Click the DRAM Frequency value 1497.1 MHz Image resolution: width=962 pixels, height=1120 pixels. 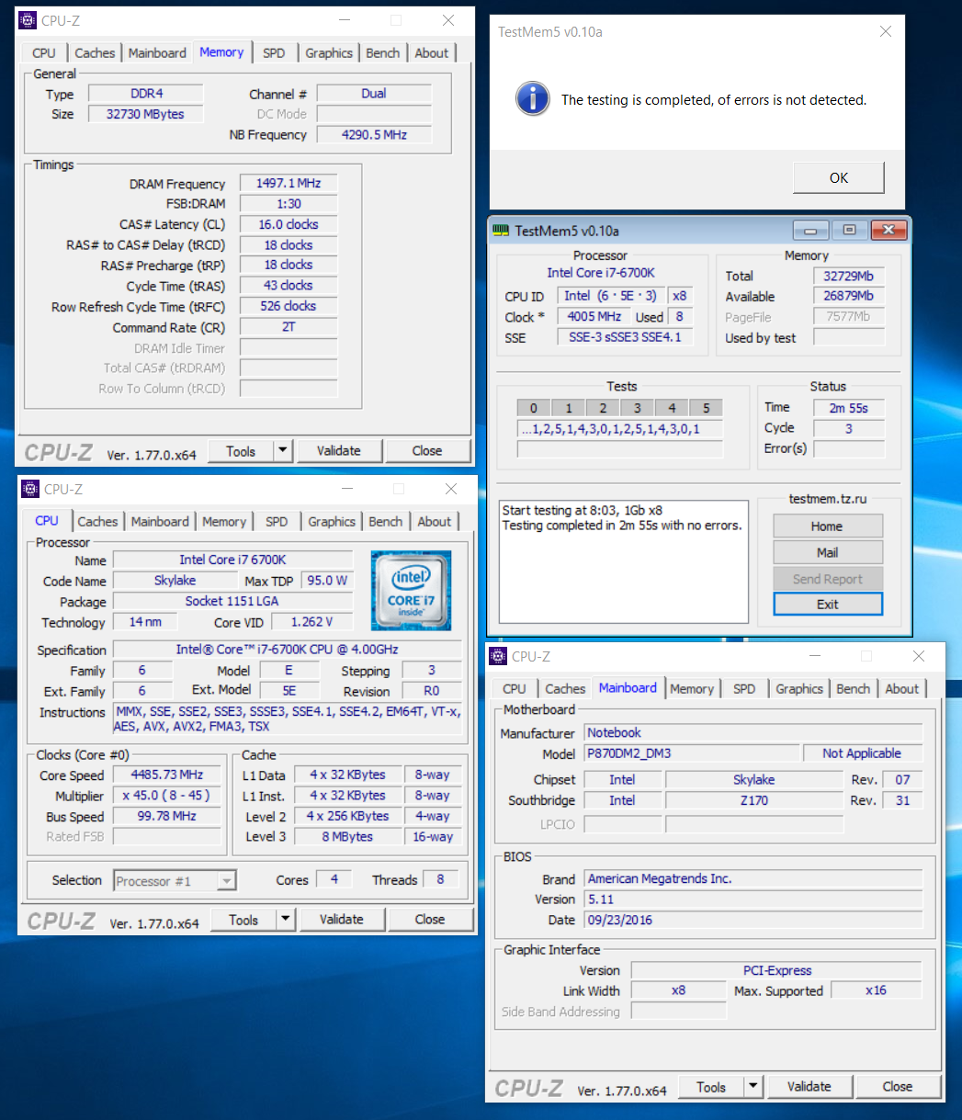coord(289,184)
